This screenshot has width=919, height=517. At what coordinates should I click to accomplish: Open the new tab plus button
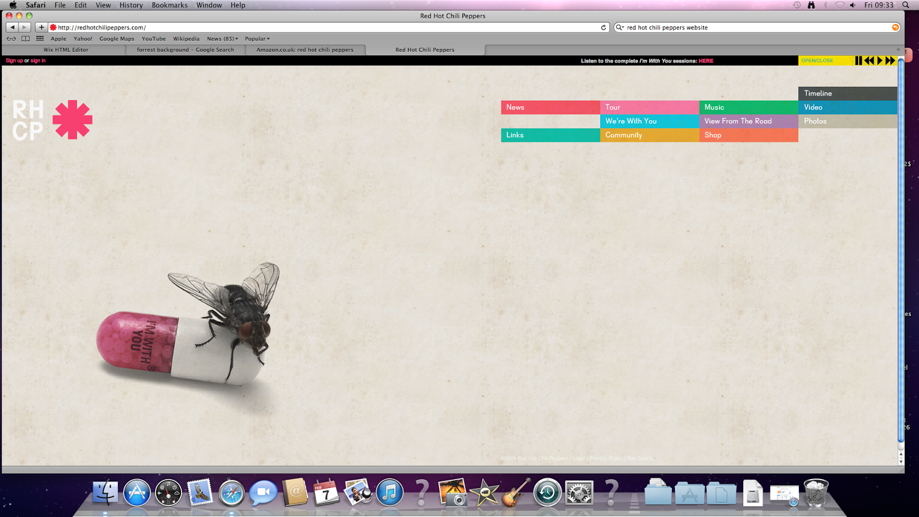pyautogui.click(x=898, y=49)
